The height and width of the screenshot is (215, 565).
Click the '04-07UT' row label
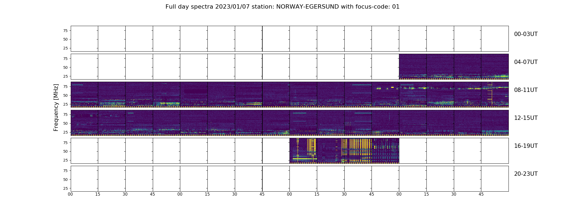click(526, 62)
